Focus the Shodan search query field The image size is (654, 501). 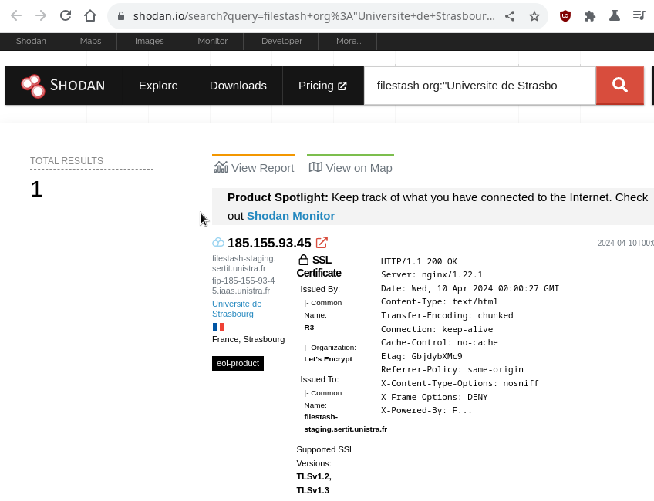point(480,86)
